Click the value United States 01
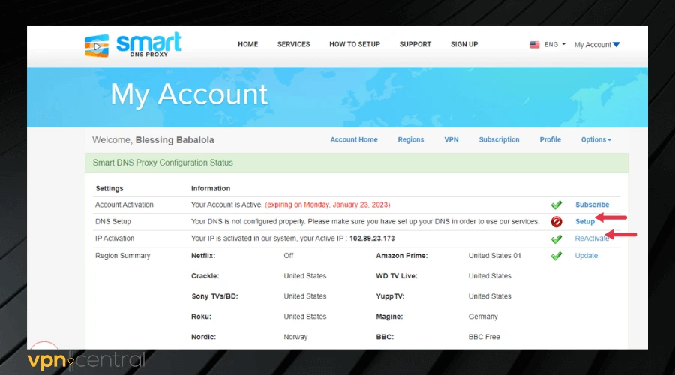Image resolution: width=675 pixels, height=375 pixels. click(495, 256)
